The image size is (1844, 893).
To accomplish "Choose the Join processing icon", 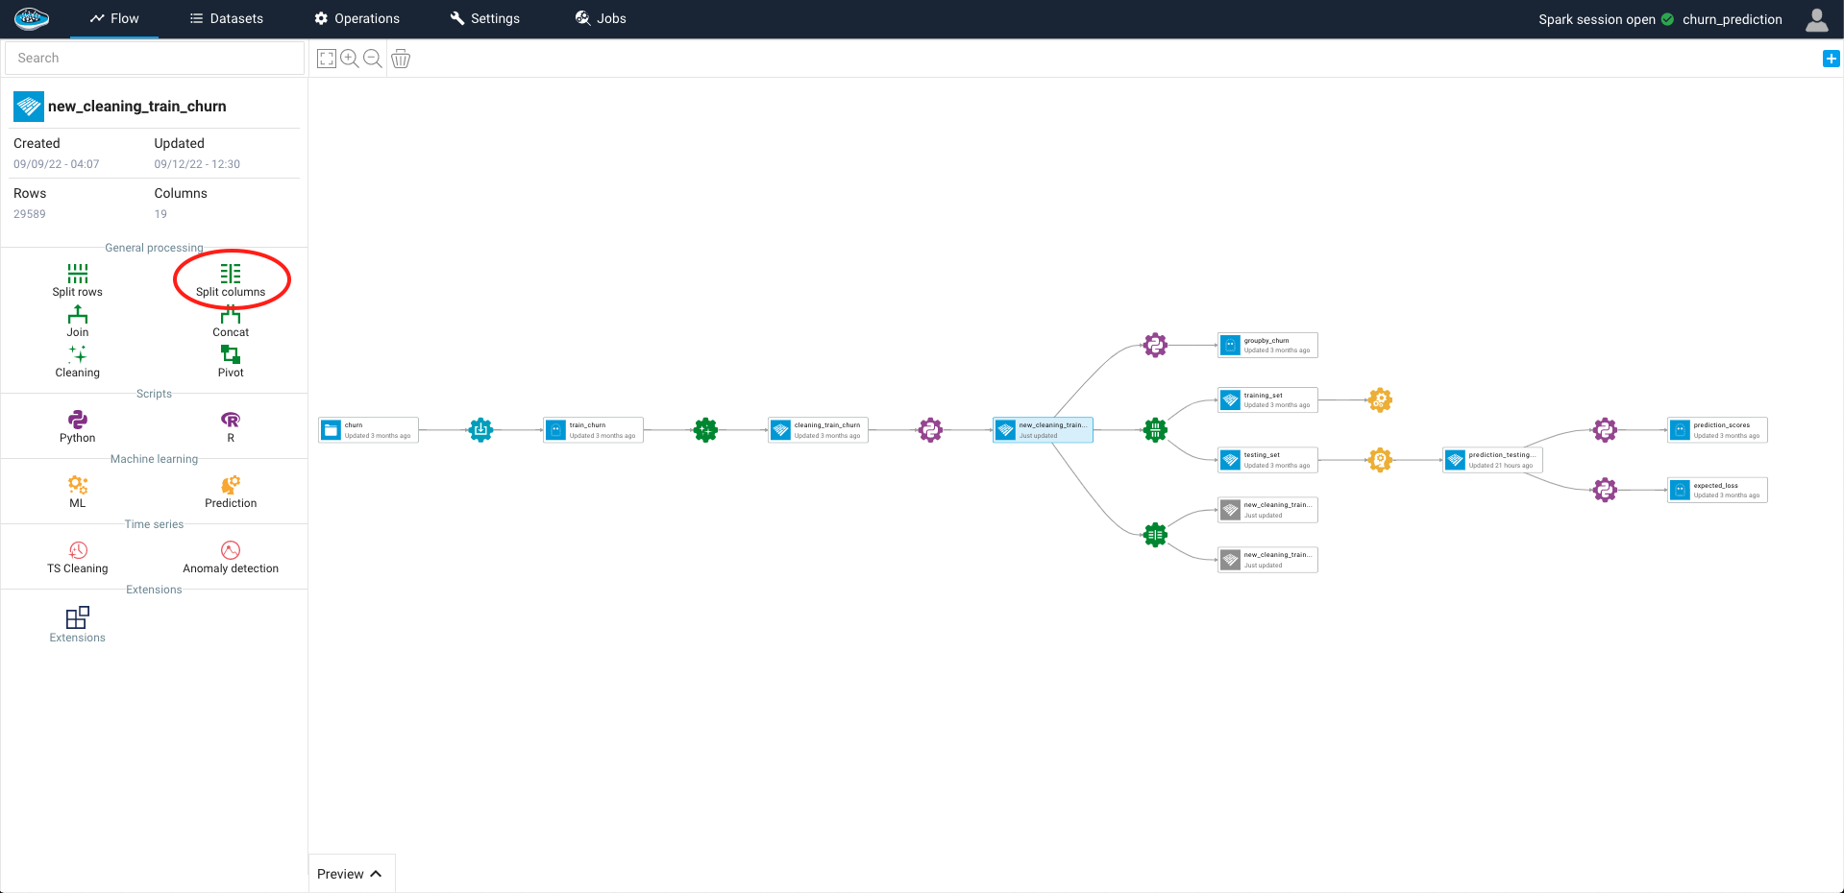I will coord(77,321).
